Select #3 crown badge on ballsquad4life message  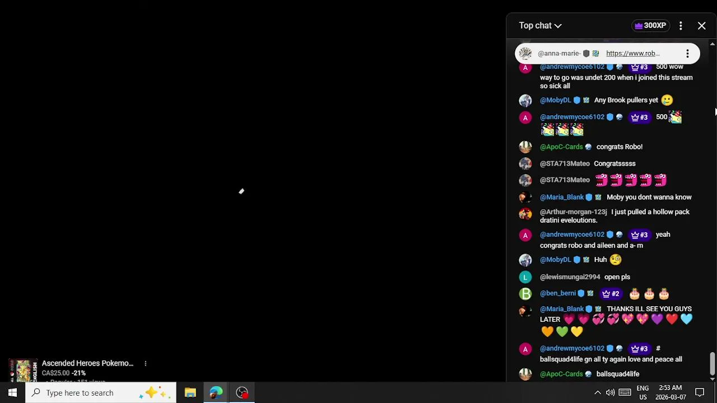click(x=639, y=348)
